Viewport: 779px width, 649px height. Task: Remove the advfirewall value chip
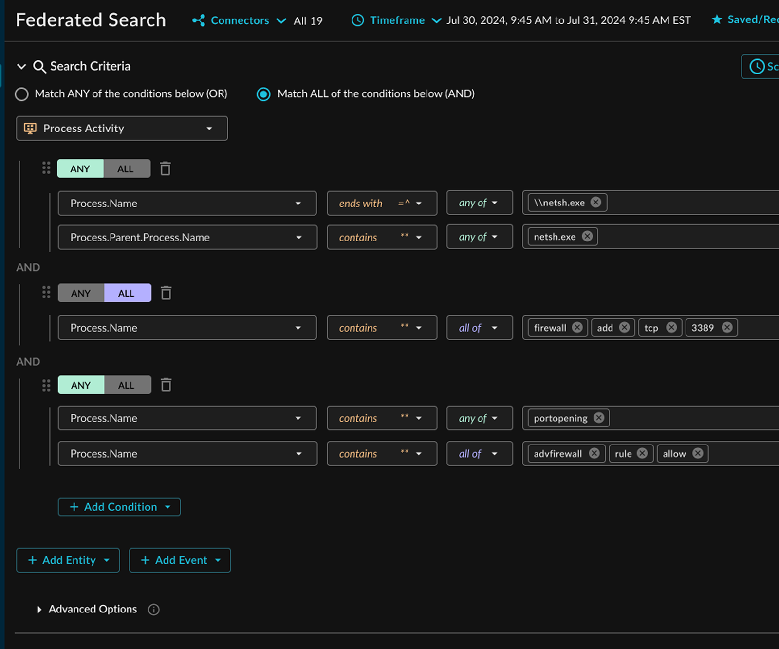click(x=594, y=453)
